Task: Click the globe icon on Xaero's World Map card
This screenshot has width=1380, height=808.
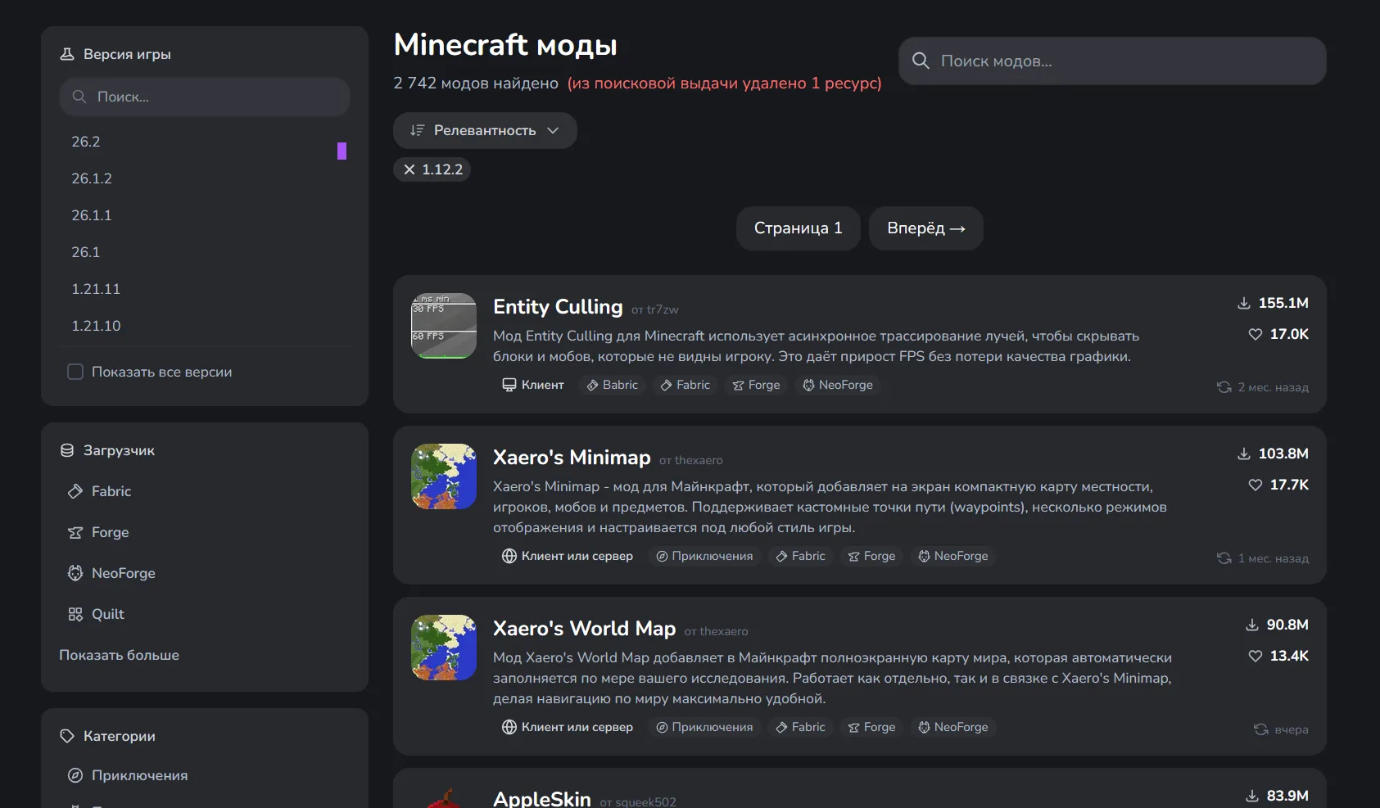Action: click(509, 727)
